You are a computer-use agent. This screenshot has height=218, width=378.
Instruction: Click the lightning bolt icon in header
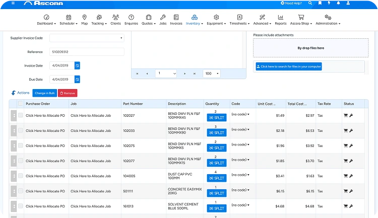(329, 3)
